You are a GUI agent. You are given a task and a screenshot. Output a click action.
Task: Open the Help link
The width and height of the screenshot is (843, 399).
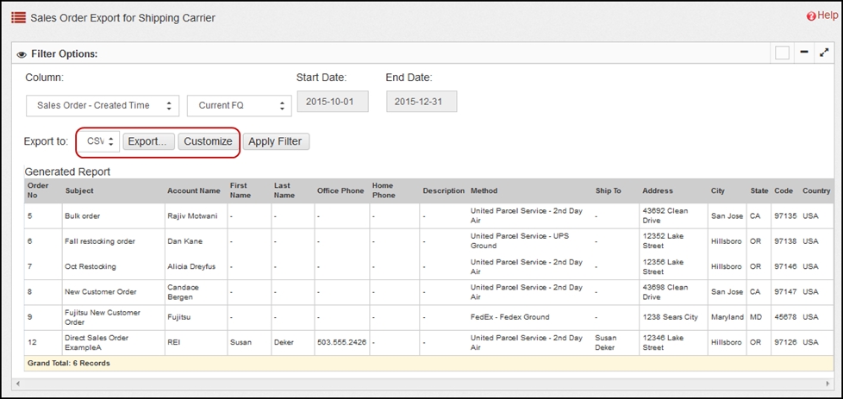(822, 16)
